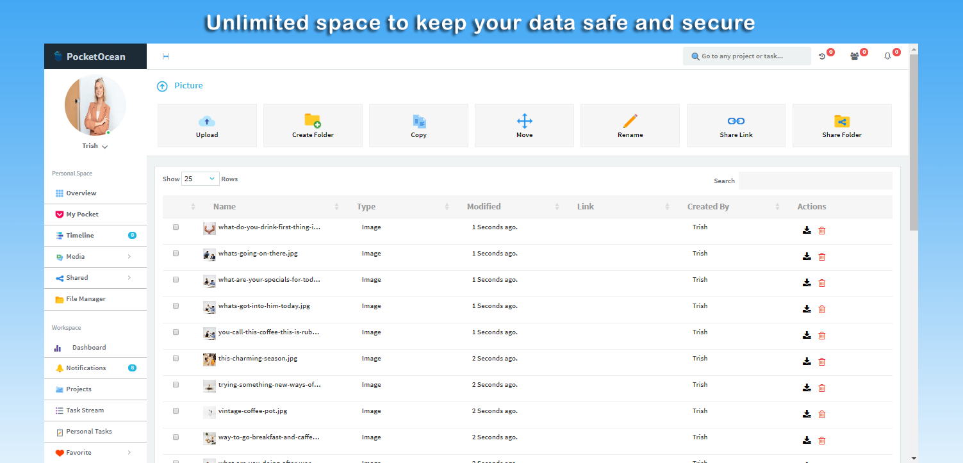Open File Manager from the sidebar

pos(86,299)
